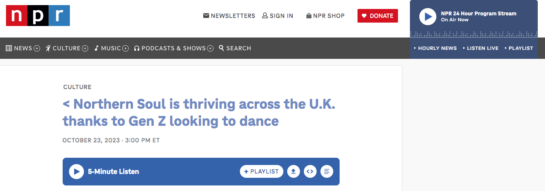Expand the News menu plus button
This screenshot has width=545, height=191.
(37, 49)
